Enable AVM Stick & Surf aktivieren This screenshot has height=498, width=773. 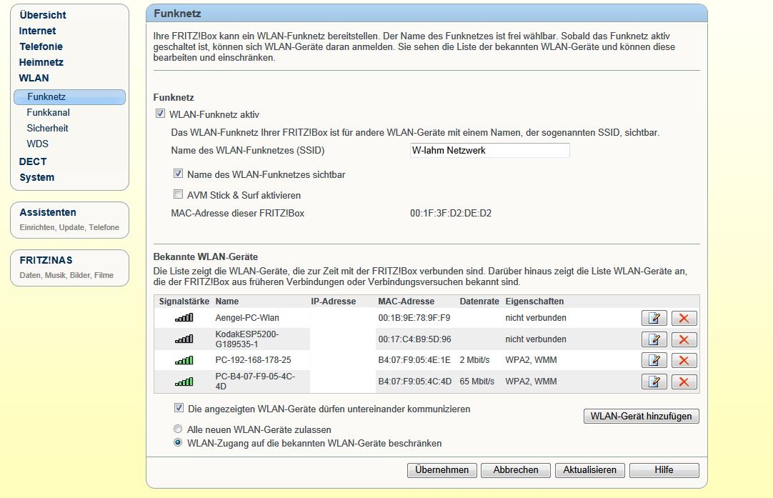178,194
